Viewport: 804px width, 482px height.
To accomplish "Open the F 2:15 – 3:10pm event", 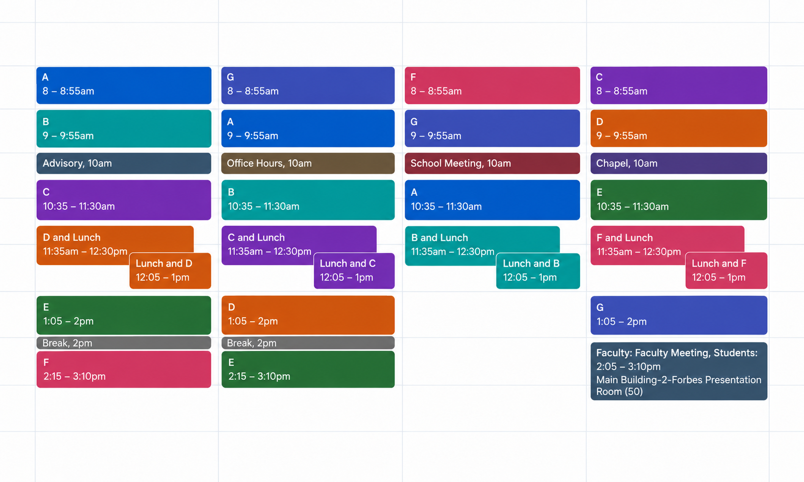I will pos(124,369).
